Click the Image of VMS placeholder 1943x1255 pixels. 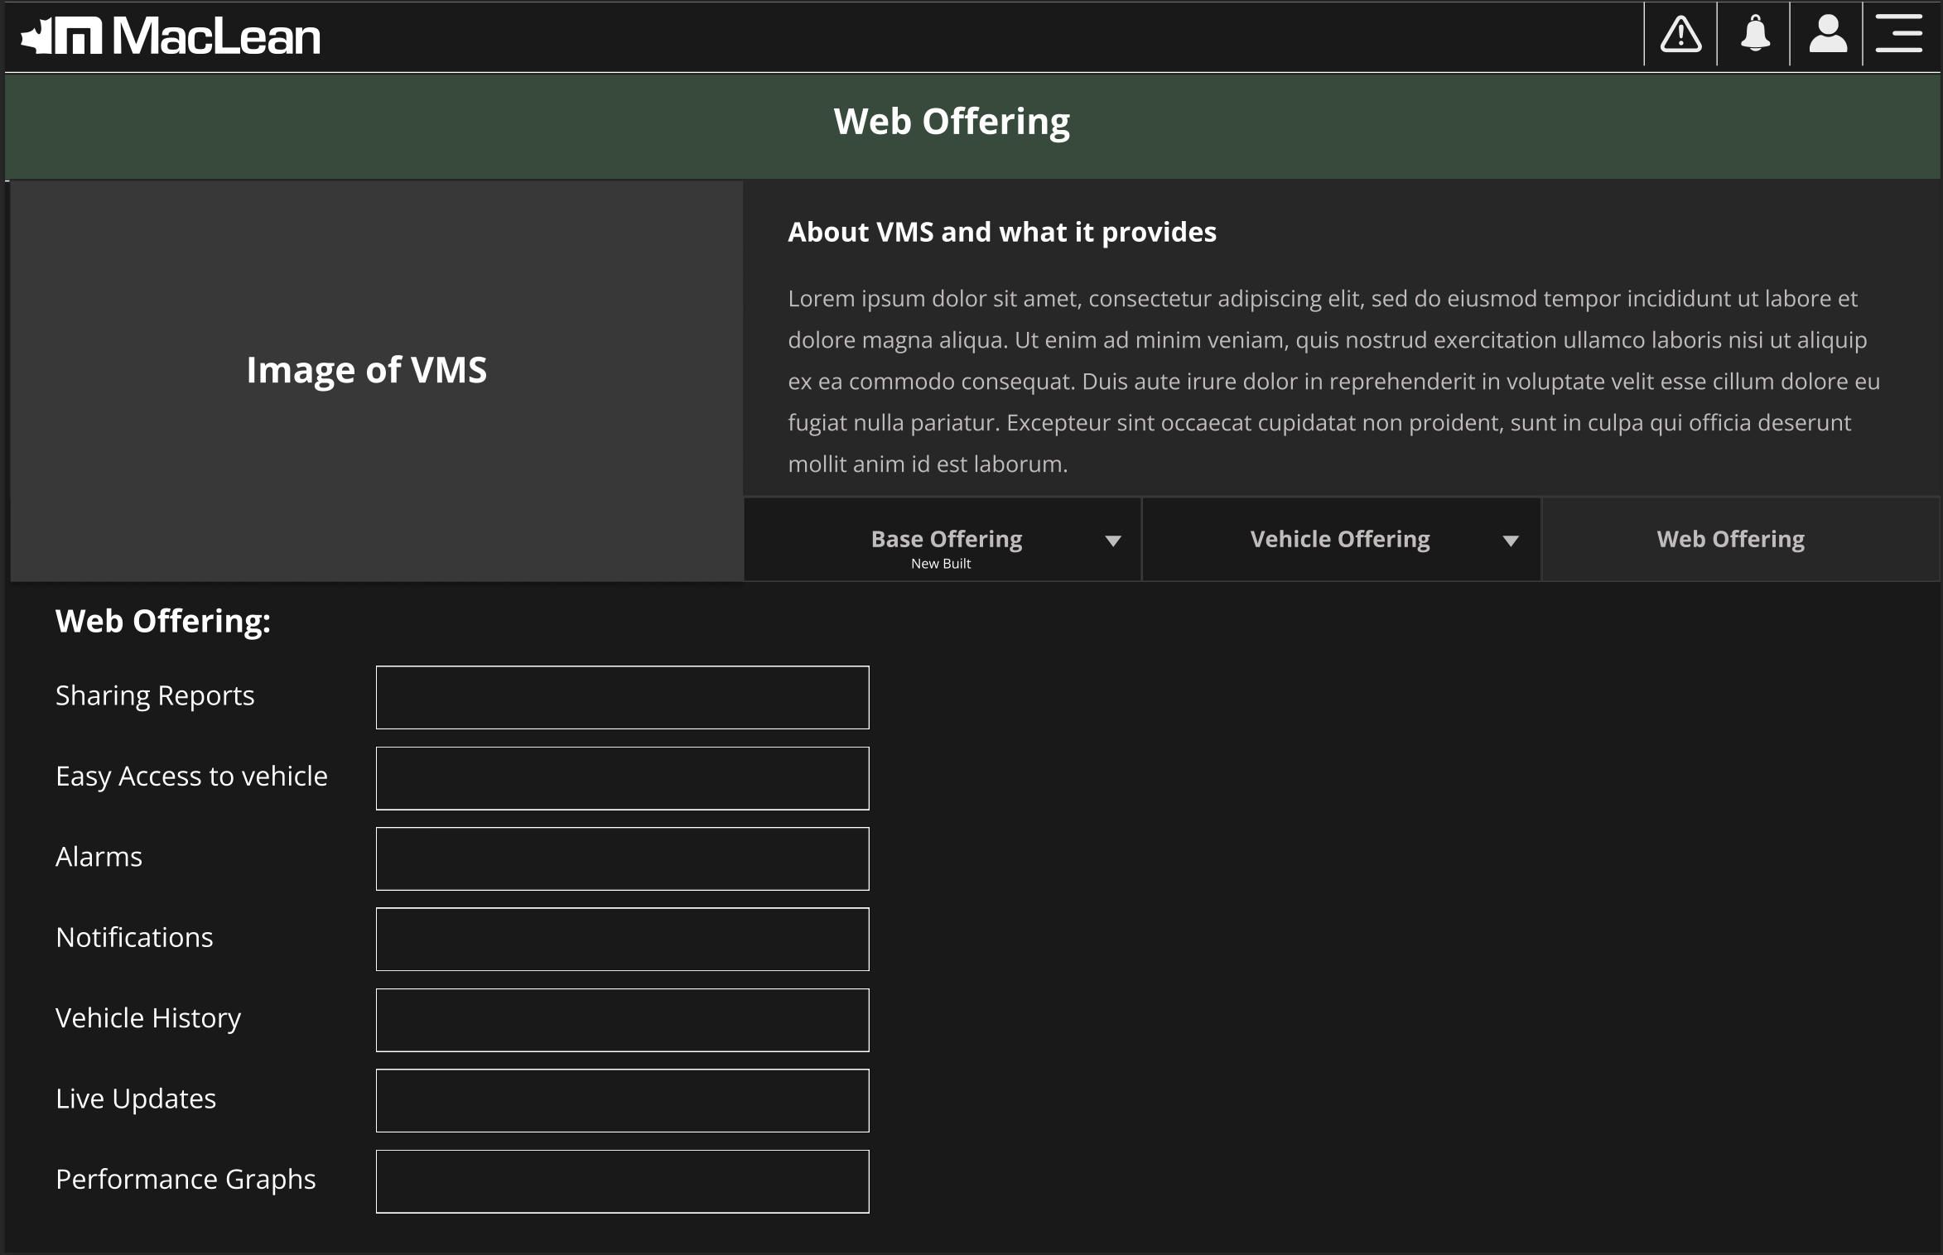click(x=367, y=370)
